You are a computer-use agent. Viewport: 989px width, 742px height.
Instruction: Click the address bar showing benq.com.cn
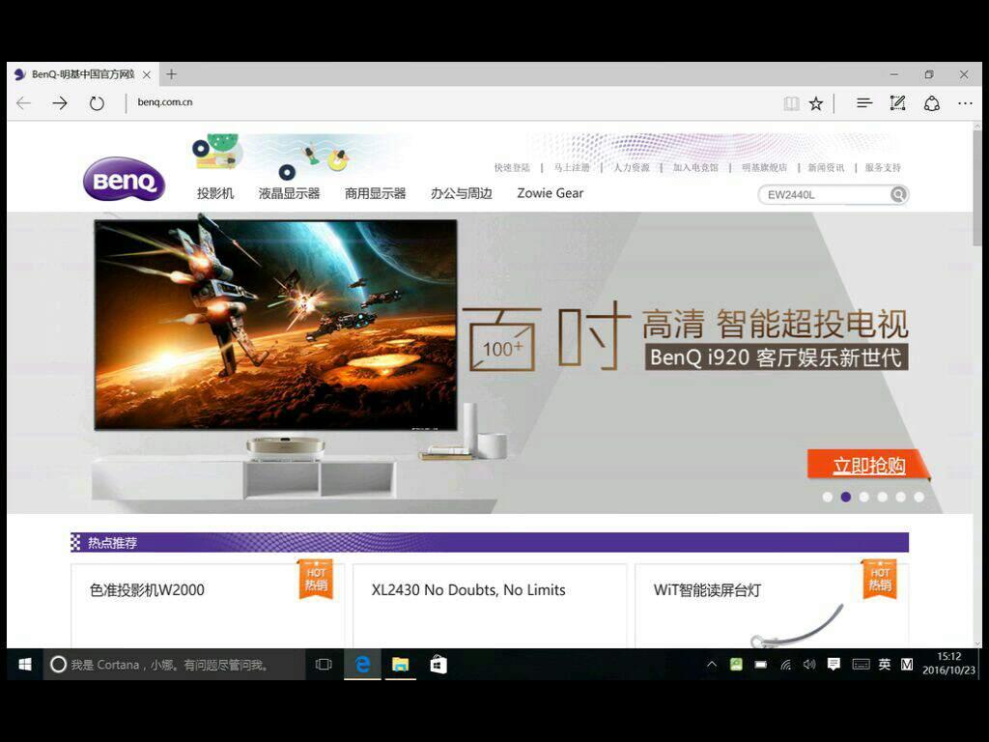[165, 102]
